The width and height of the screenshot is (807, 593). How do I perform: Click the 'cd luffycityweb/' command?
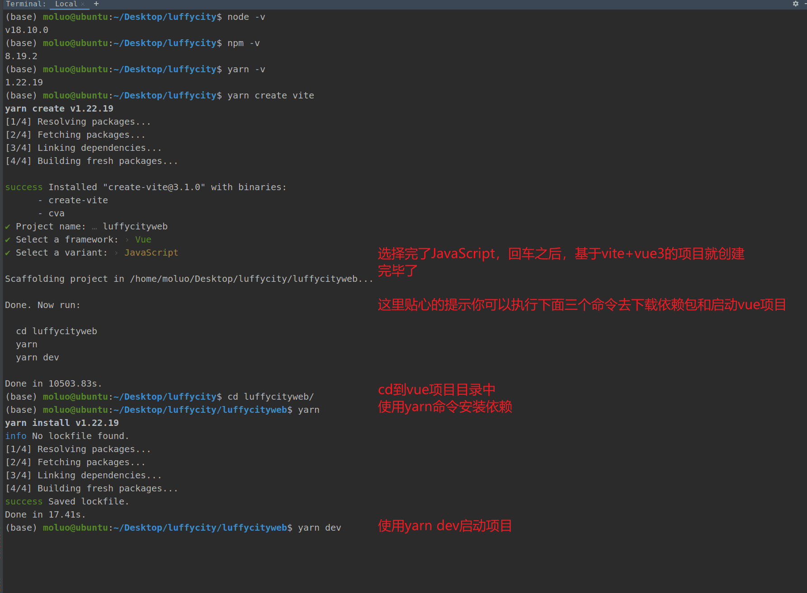point(271,397)
